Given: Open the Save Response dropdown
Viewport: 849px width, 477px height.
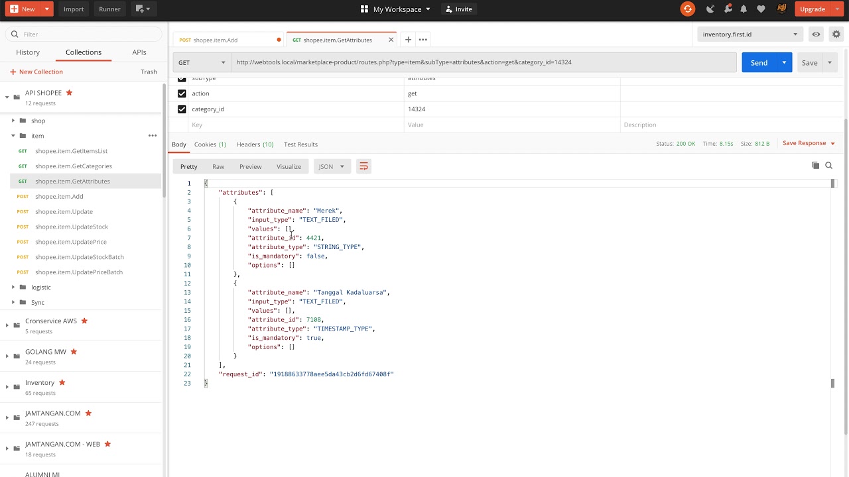Looking at the screenshot, I should [809, 143].
